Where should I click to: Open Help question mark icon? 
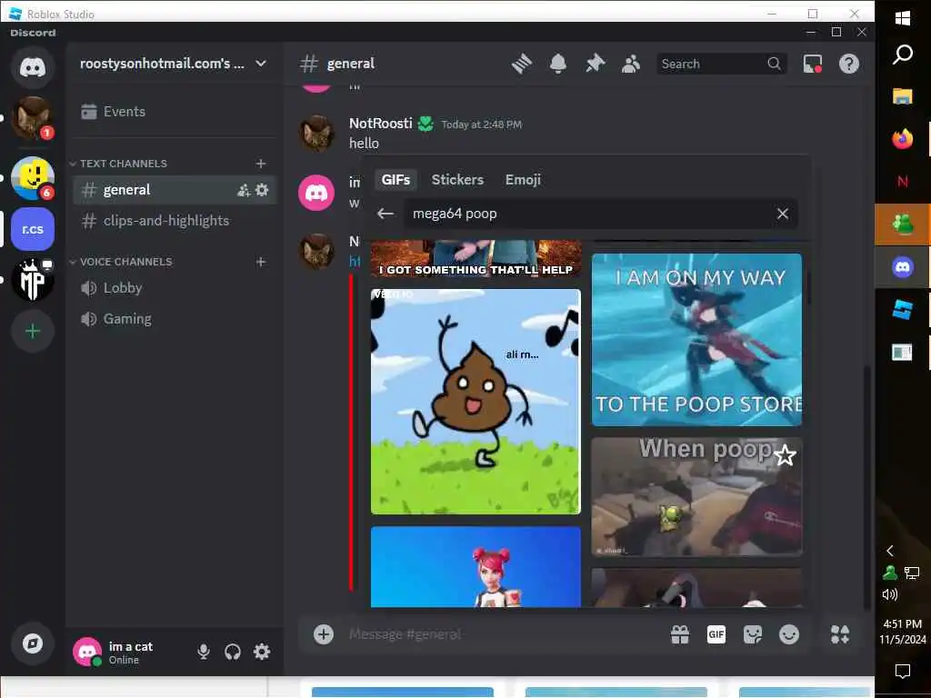[x=849, y=64]
